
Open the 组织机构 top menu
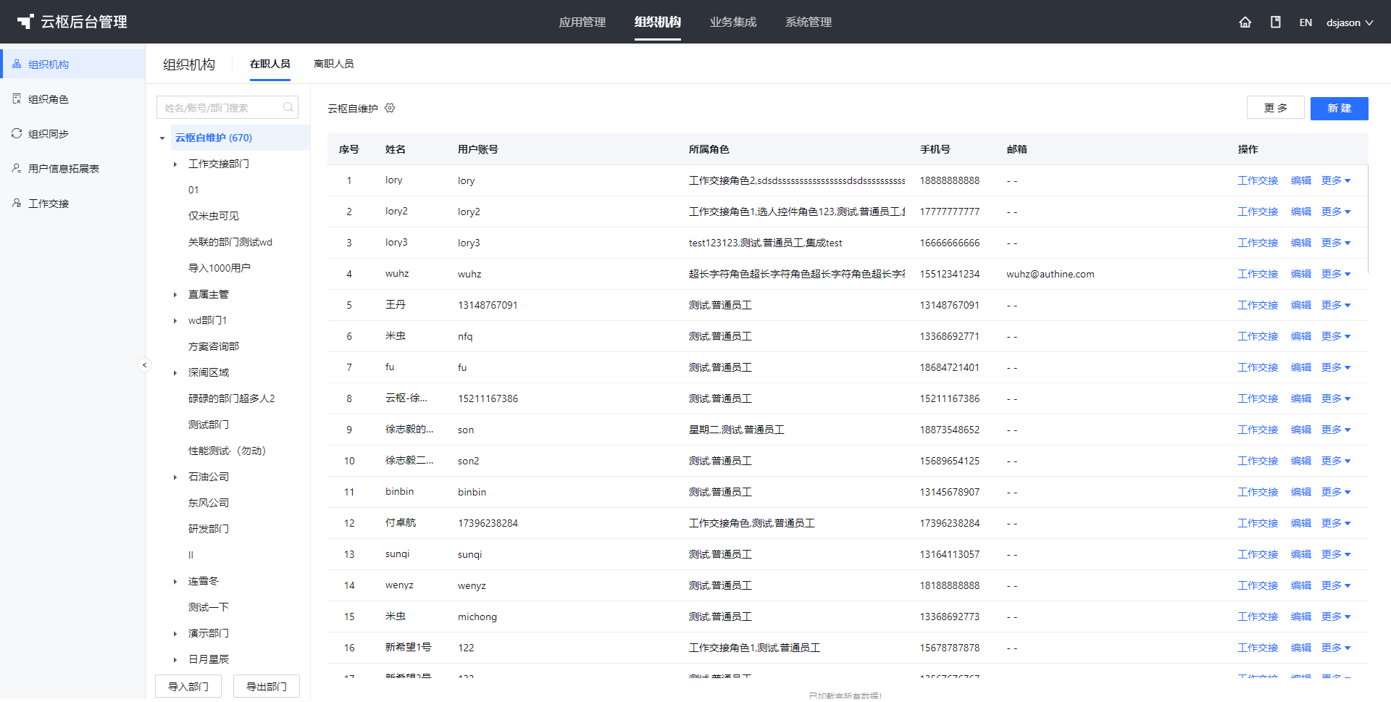click(x=657, y=22)
